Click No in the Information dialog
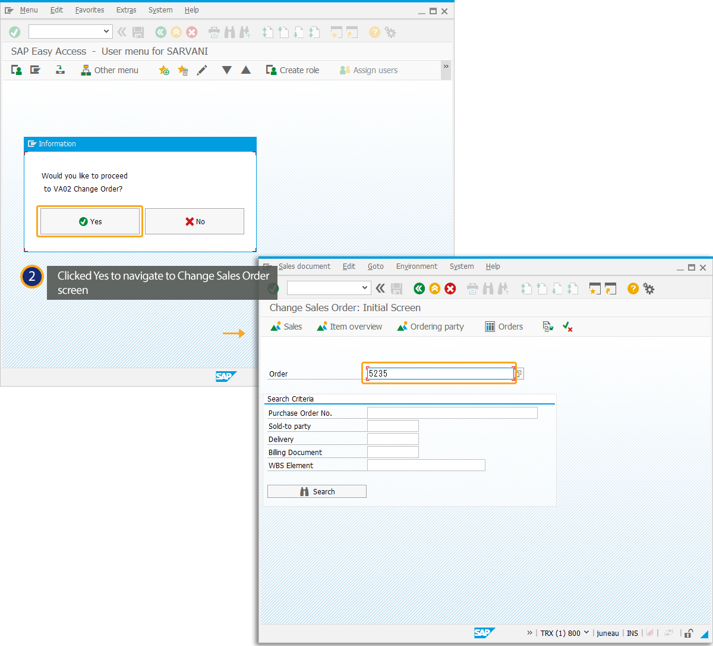This screenshot has height=646, width=713. click(x=194, y=221)
